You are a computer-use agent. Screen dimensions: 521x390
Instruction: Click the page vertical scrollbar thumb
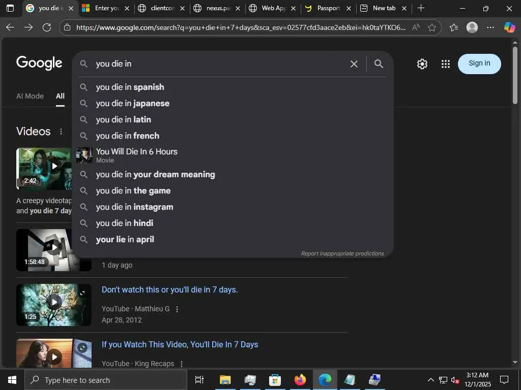(x=515, y=75)
